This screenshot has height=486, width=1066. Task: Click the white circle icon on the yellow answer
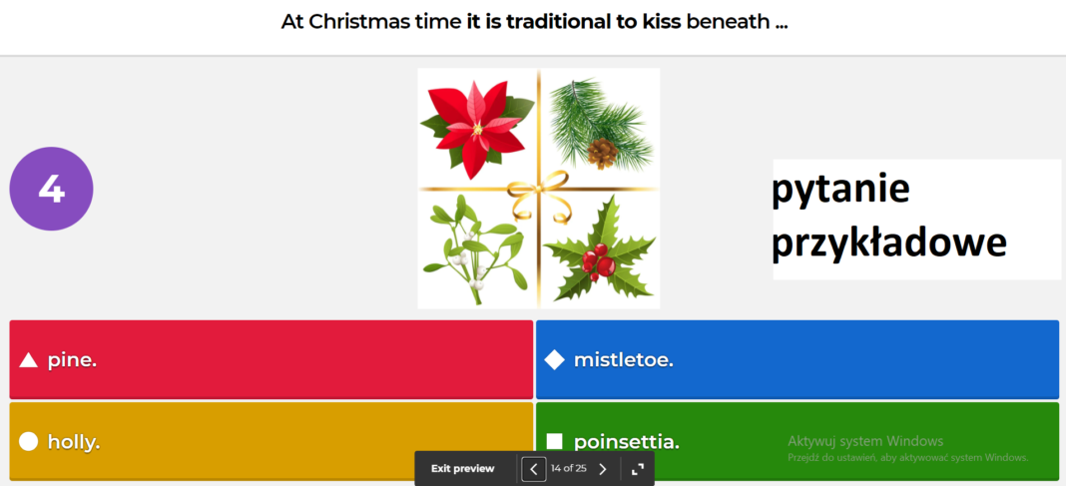(x=29, y=441)
